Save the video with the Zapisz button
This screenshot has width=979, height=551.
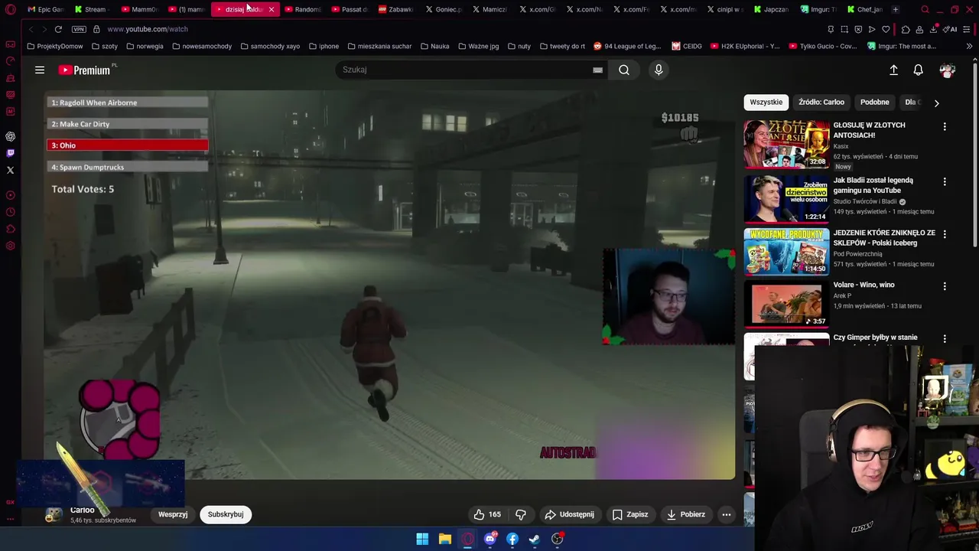click(630, 514)
